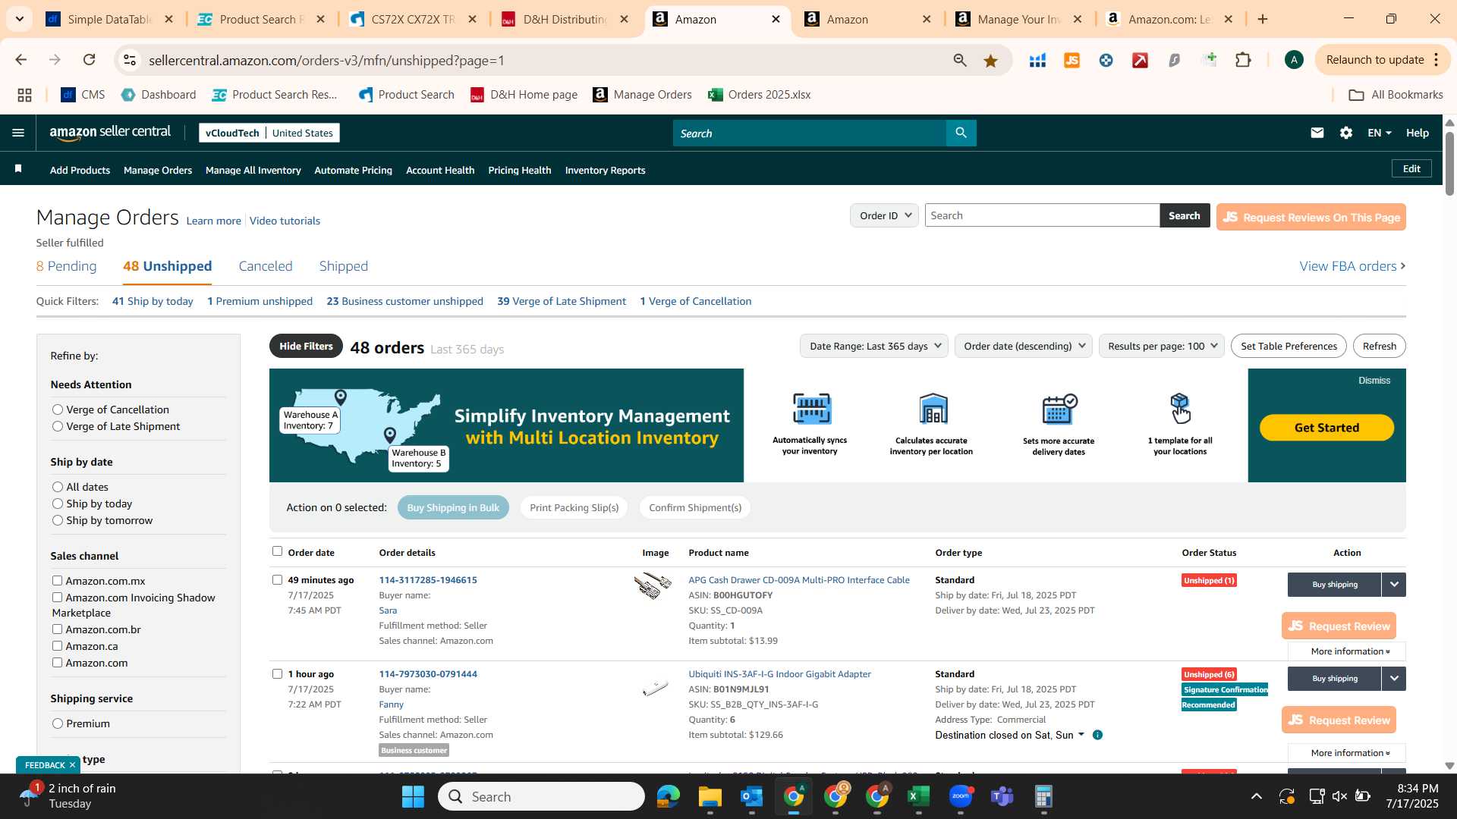Check the Amazon.ca sales channel
This screenshot has width=1457, height=819.
57,645
